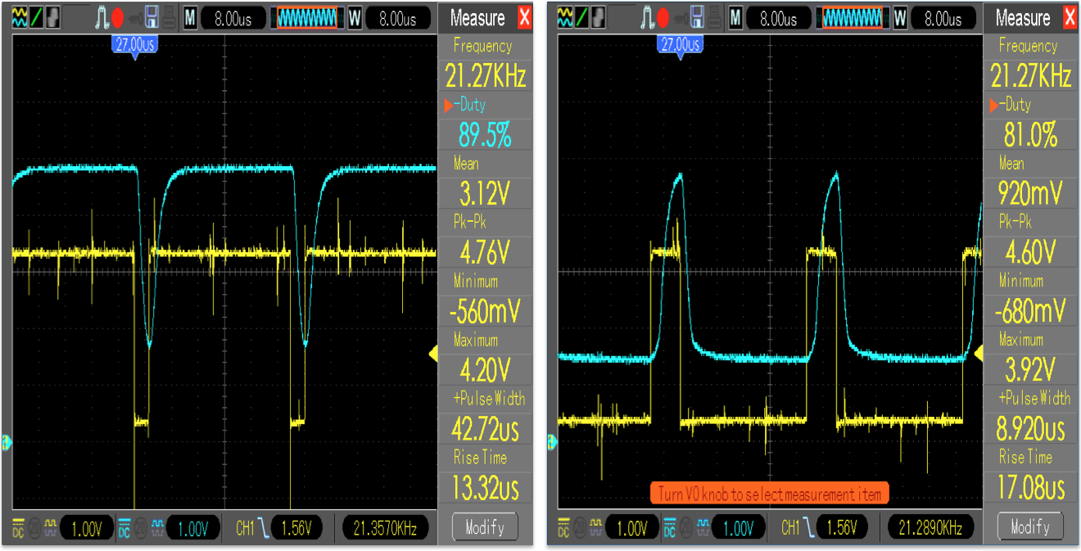Toggle cyan channel DC coupling on right scope
This screenshot has width=1081, height=551.
click(669, 529)
